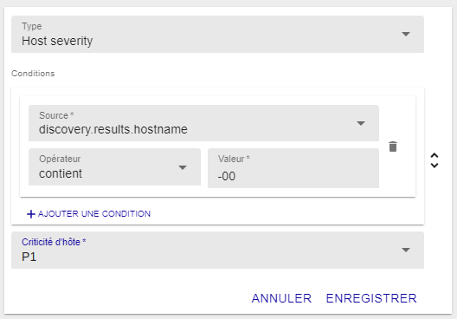Save the rule with ENREGISTRER

pyautogui.click(x=371, y=298)
